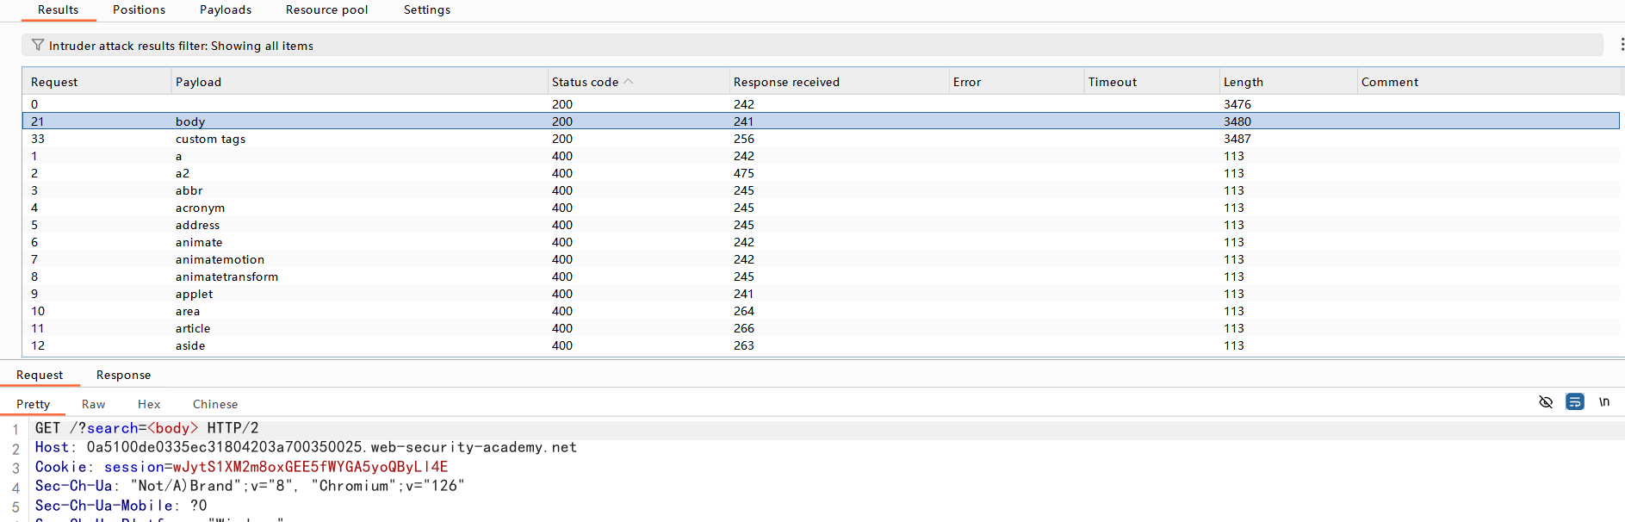Select the 'custom tags' payload row

(x=210, y=139)
